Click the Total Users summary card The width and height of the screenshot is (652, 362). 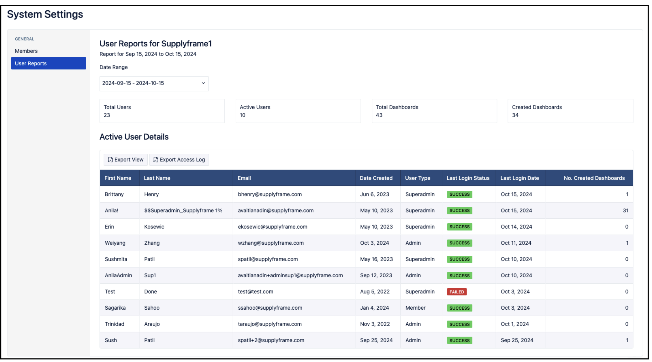[162, 111]
